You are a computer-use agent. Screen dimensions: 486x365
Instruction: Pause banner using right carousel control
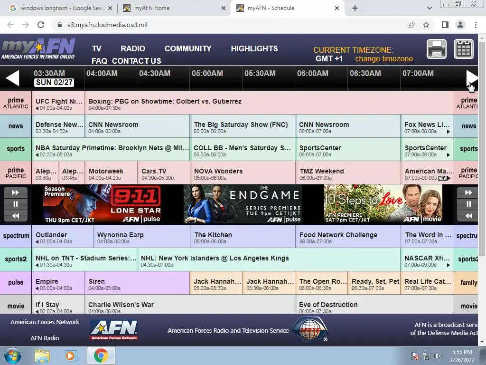click(468, 204)
